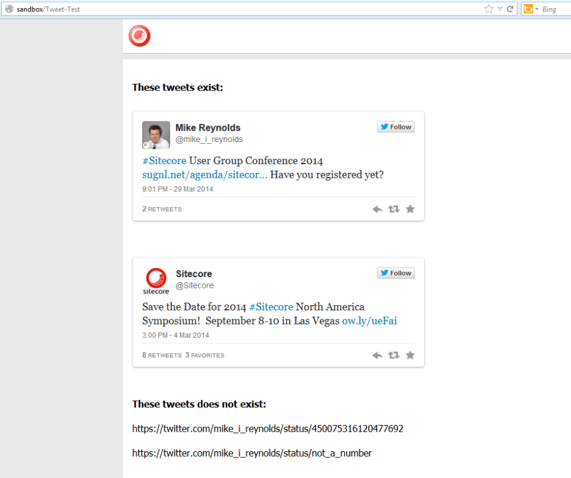The image size is (571, 478).
Task: Click inside the Bing search field
Action: [553, 9]
